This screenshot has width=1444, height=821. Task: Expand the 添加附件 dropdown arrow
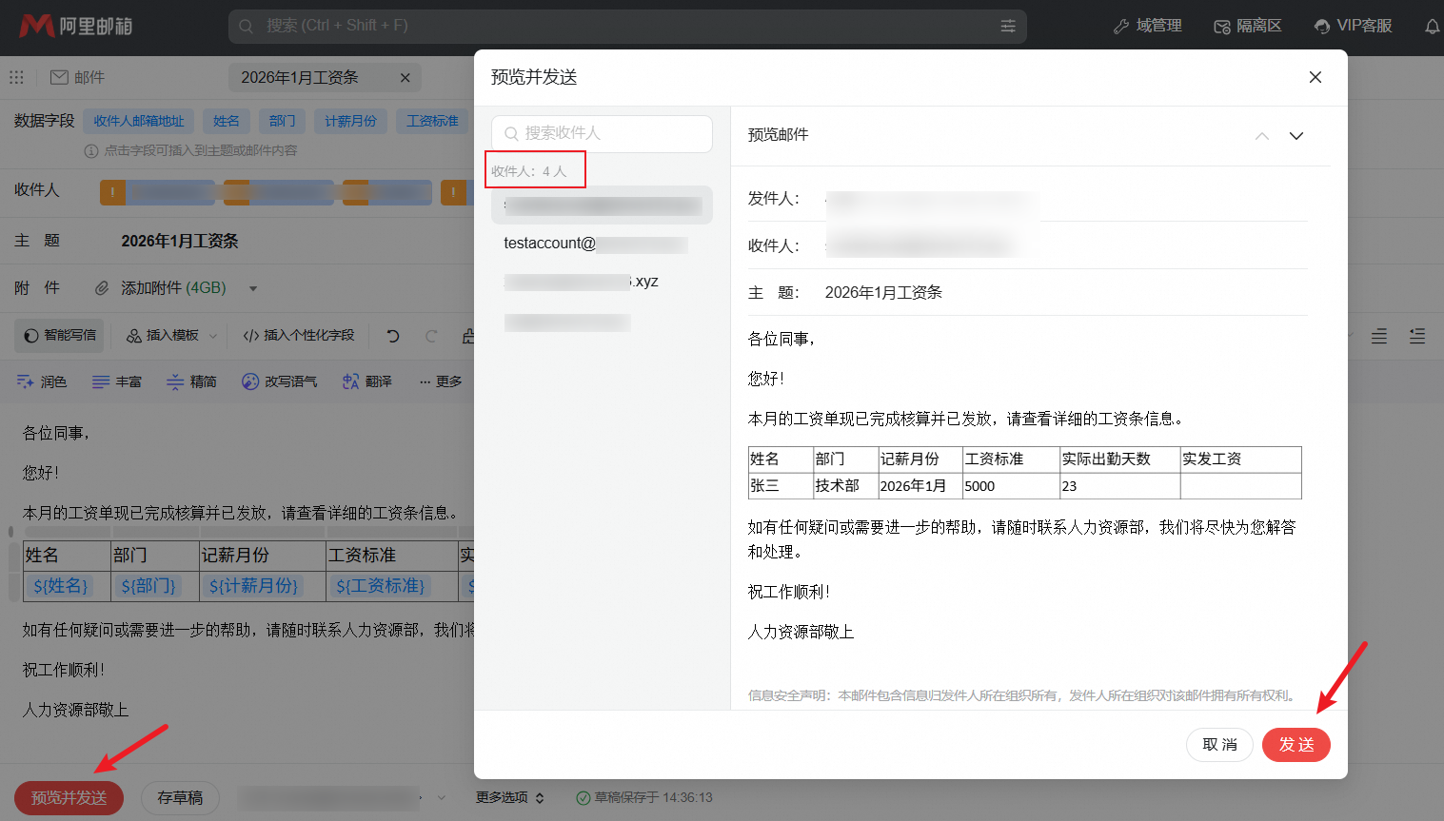point(253,288)
